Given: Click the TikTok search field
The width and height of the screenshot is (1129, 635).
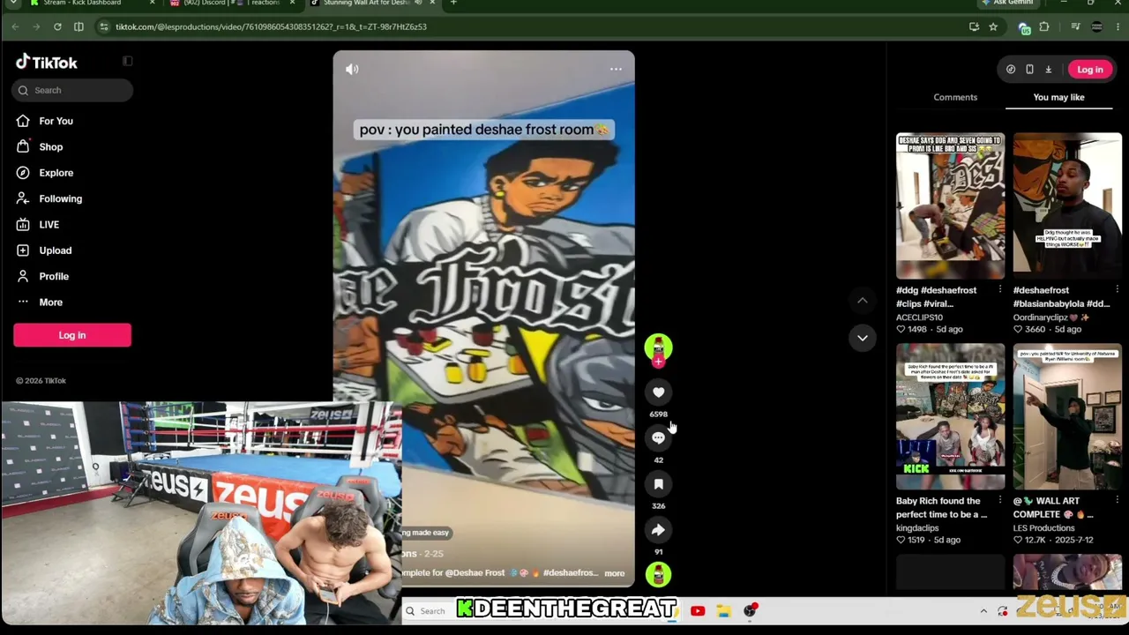Looking at the screenshot, I should coord(72,90).
